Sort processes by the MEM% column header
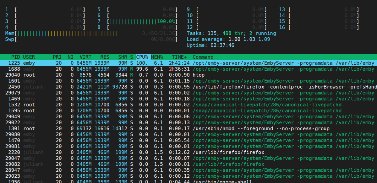The image size is (377, 183). [157, 57]
